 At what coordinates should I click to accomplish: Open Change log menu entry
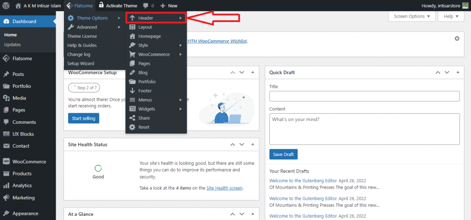click(79, 54)
